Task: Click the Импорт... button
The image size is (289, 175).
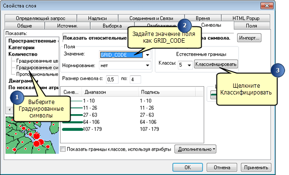Action: click(249, 38)
